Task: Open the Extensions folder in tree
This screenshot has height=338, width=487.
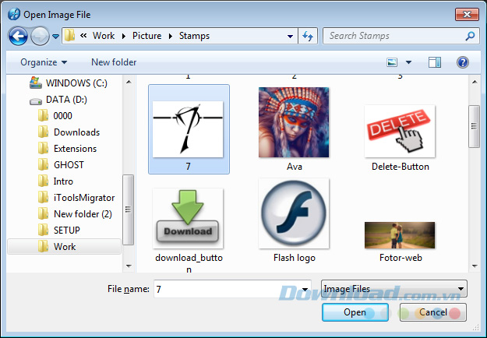Action: coord(67,149)
